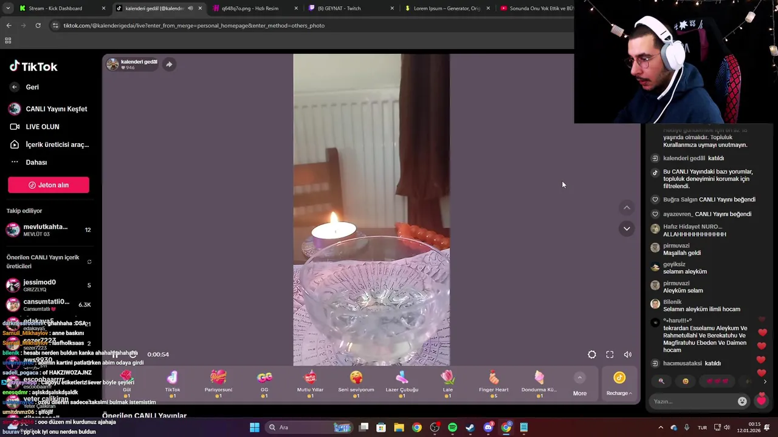The height and width of the screenshot is (437, 778).
Task: Open Bilenik user in chat
Action: pos(672,302)
